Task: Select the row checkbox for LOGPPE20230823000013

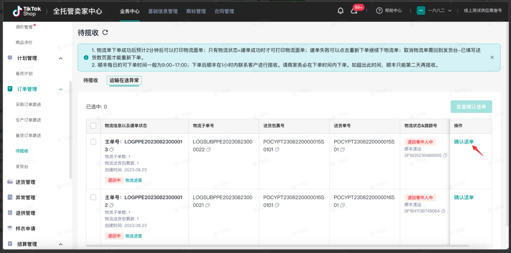Action: [93, 142]
